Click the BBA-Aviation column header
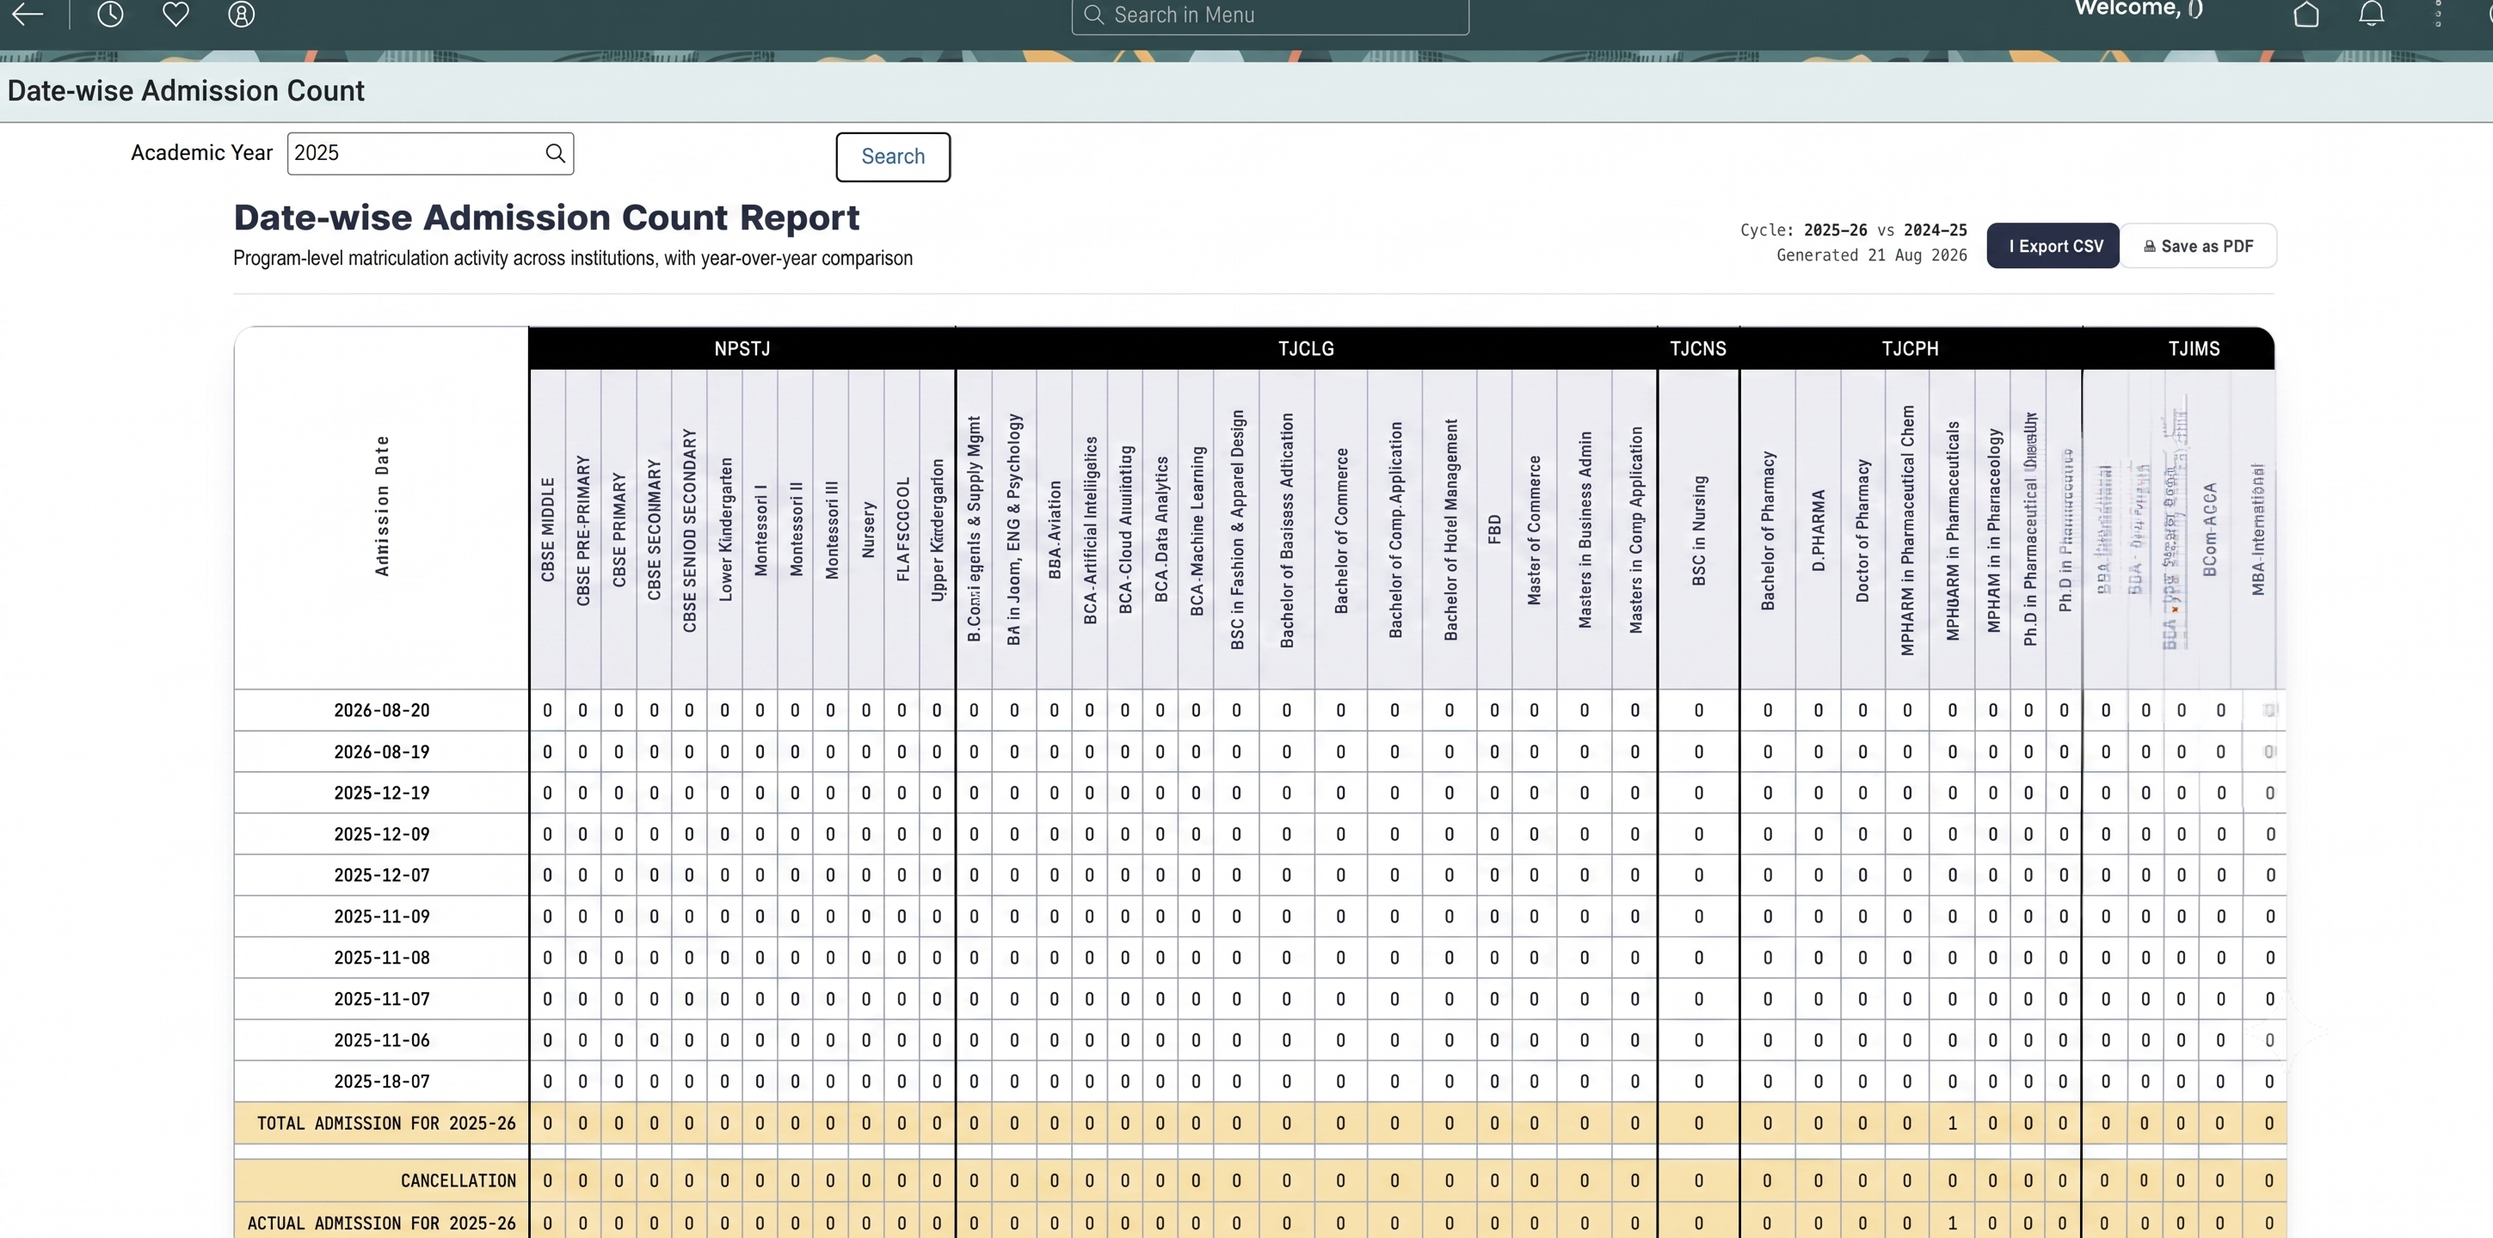 [1054, 530]
